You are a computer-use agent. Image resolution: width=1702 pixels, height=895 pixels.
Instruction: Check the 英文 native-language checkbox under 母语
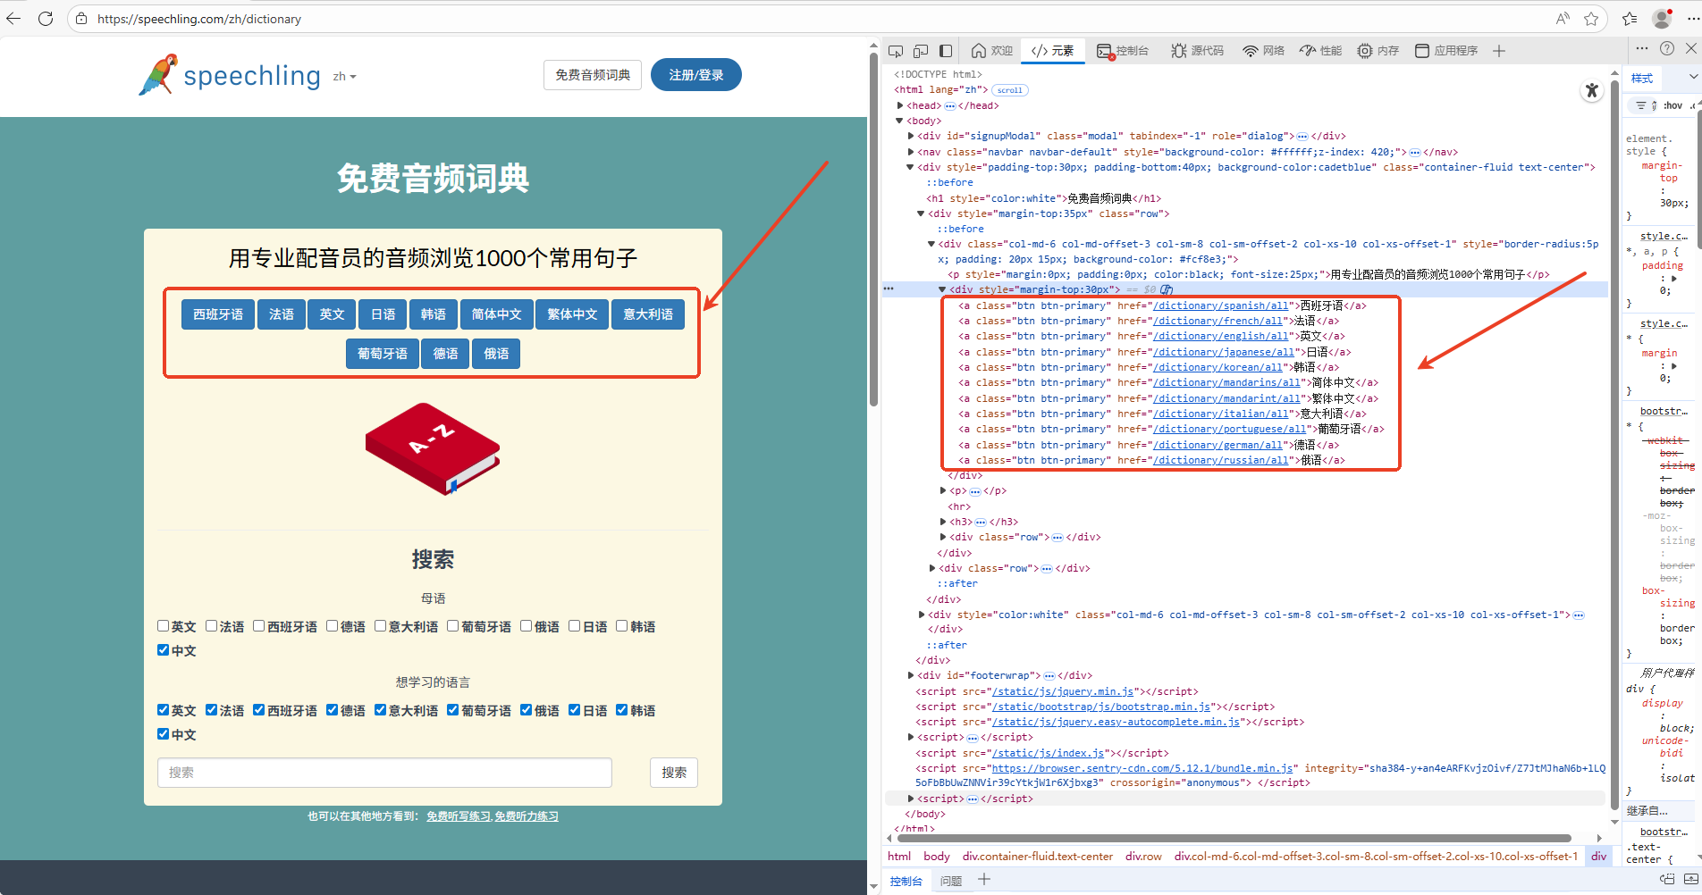pos(163,626)
